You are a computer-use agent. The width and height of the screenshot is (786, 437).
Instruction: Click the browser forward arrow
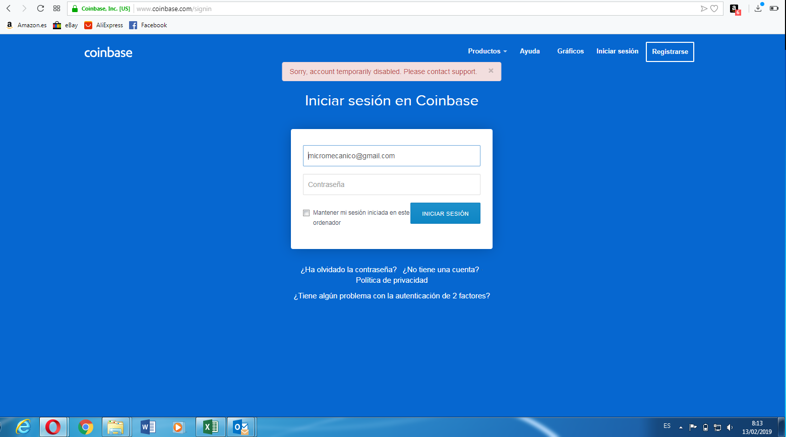[x=24, y=9]
